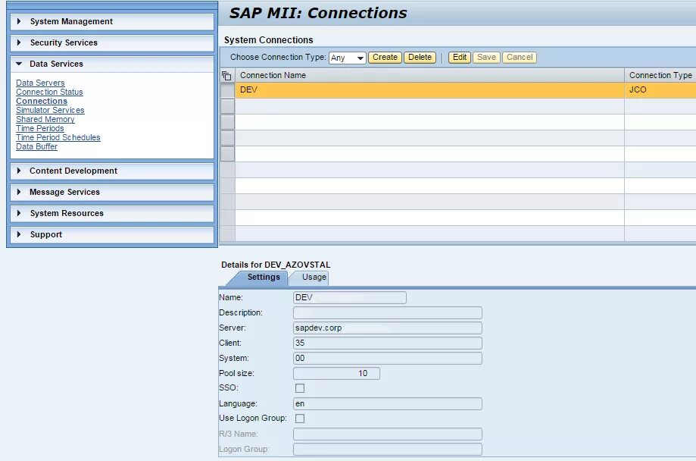Open the Data Buffer settings
Screen dimensions: 696x461
(x=36, y=146)
